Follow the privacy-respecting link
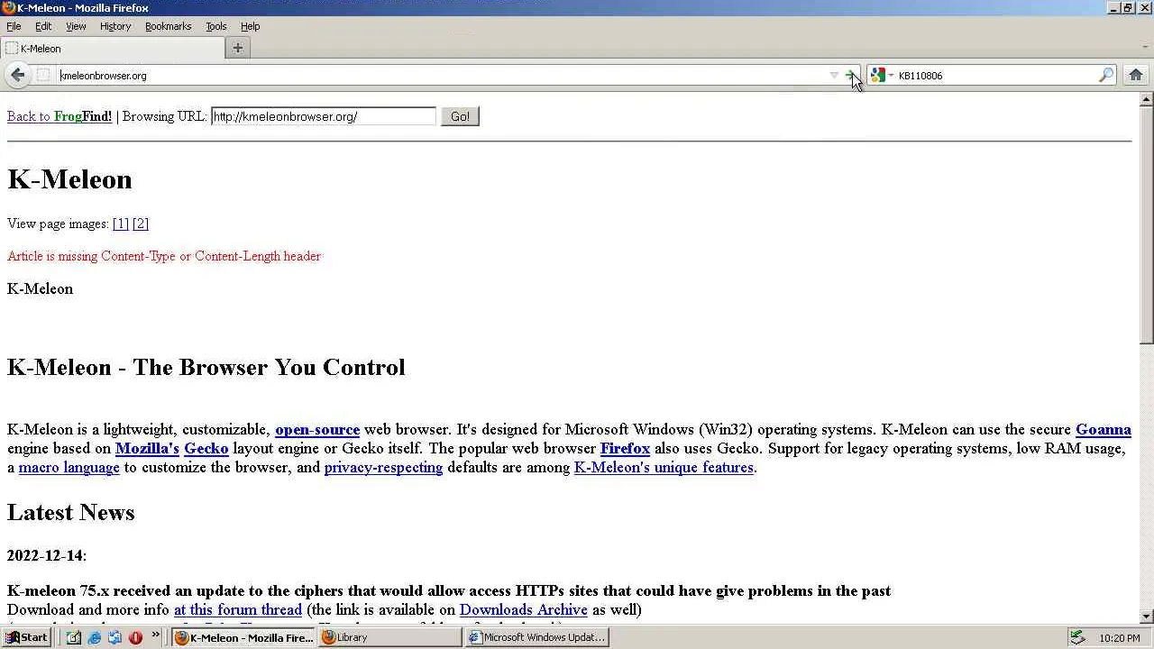This screenshot has height=649, width=1154. (x=384, y=468)
